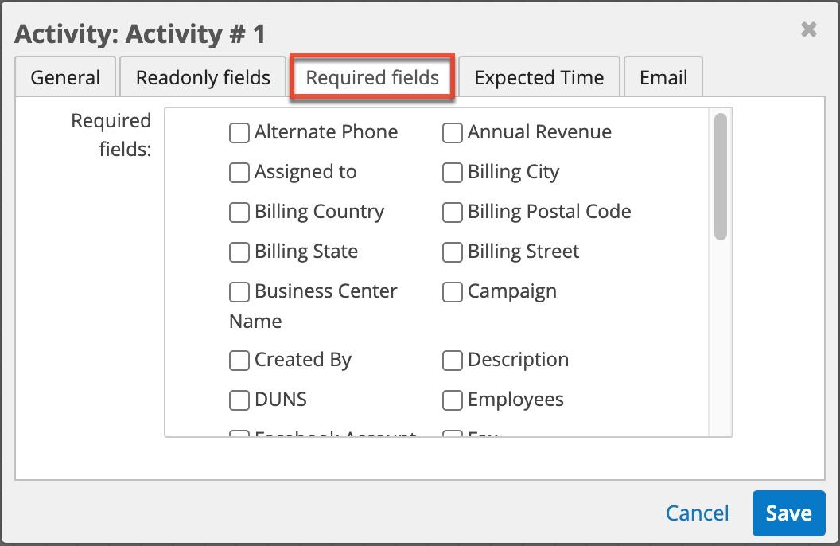This screenshot has width=840, height=546.
Task: Check the Business Center Name checkbox
Action: click(x=239, y=292)
